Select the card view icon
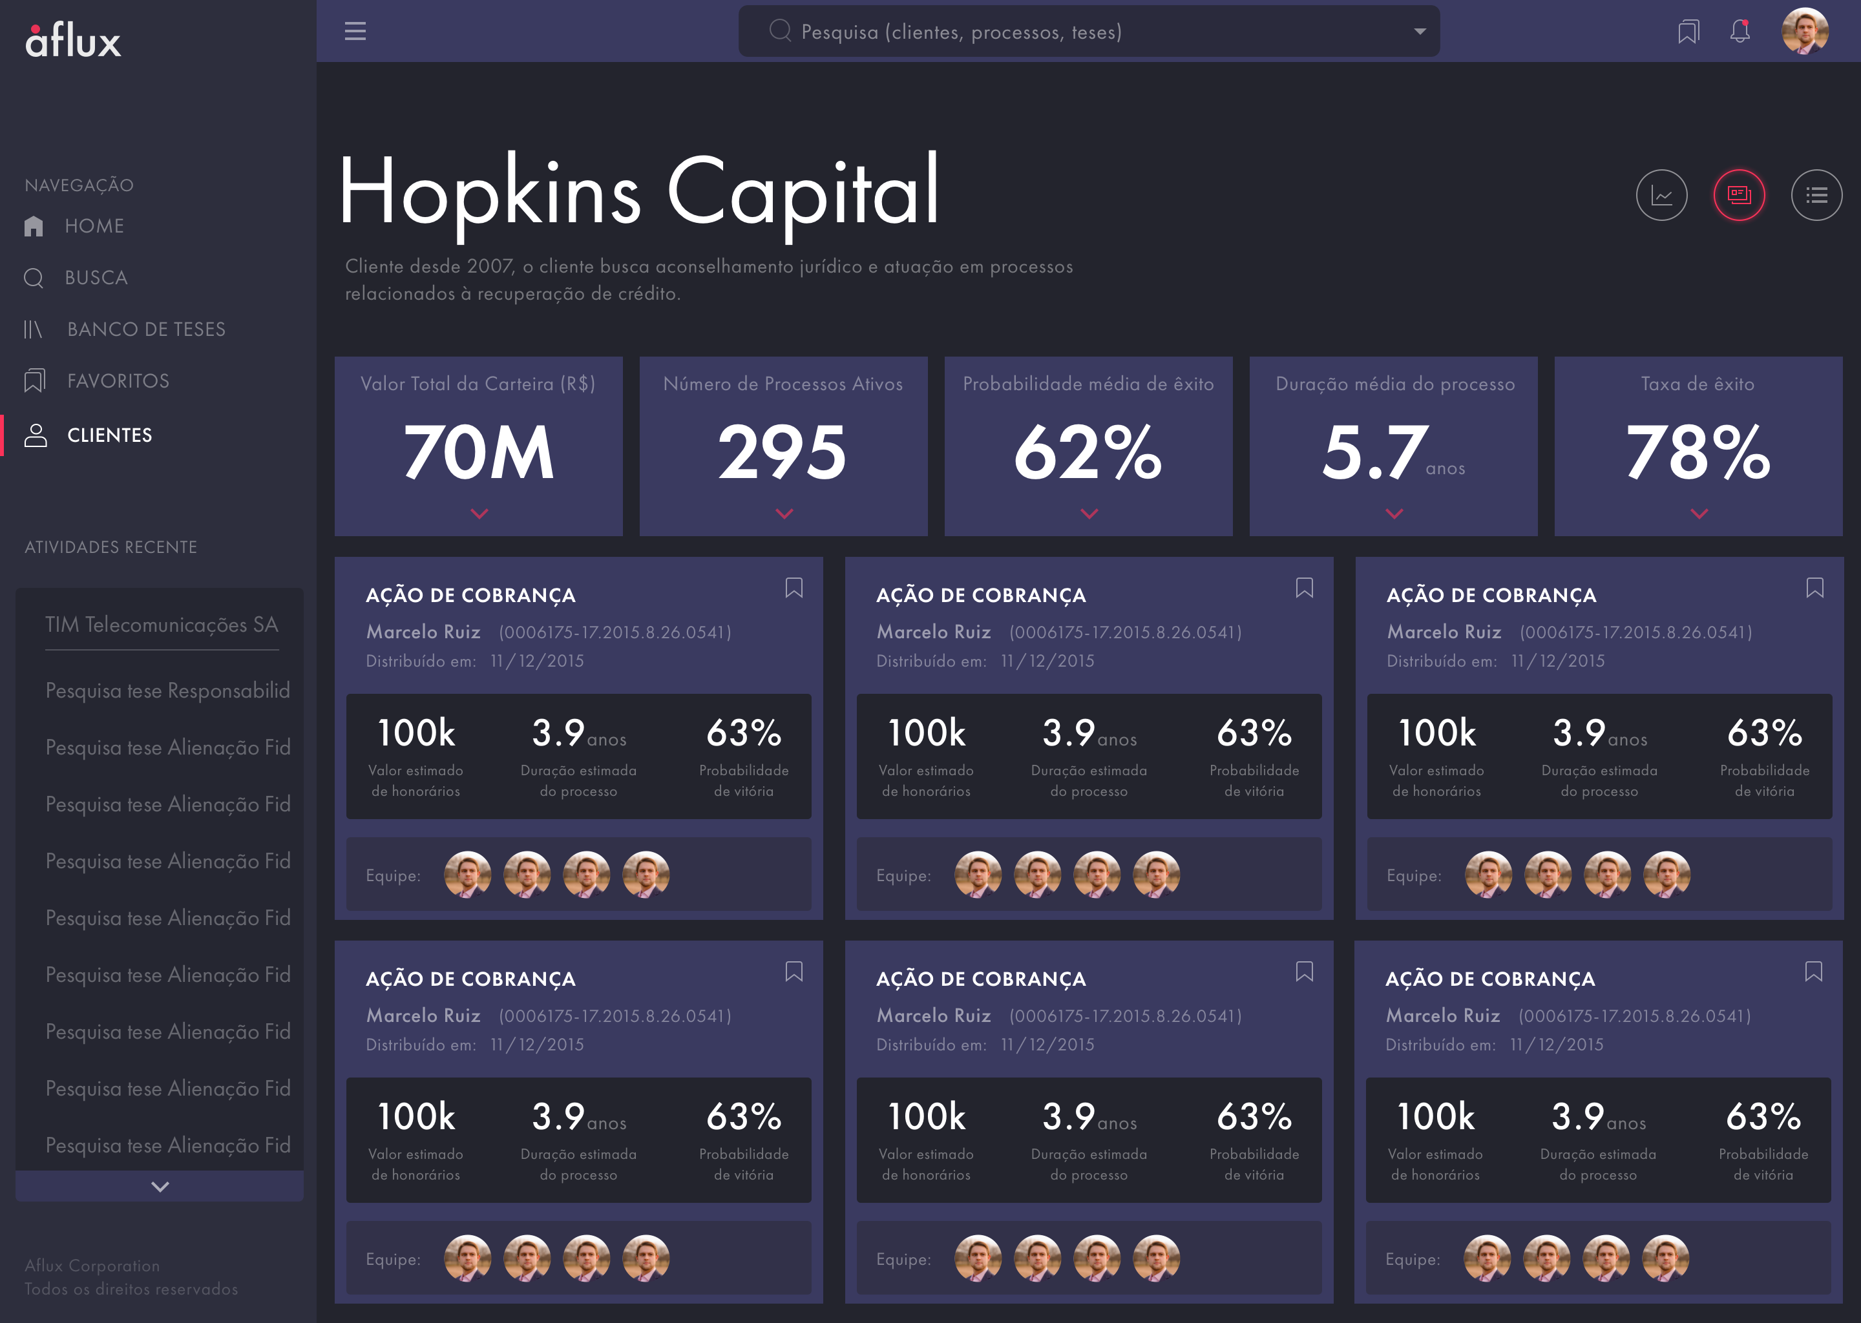 [1739, 196]
